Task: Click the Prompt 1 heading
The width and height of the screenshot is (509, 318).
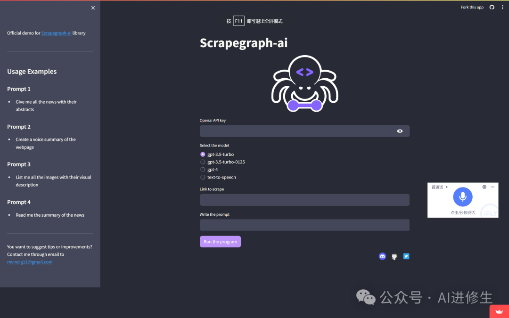Action: (19, 89)
